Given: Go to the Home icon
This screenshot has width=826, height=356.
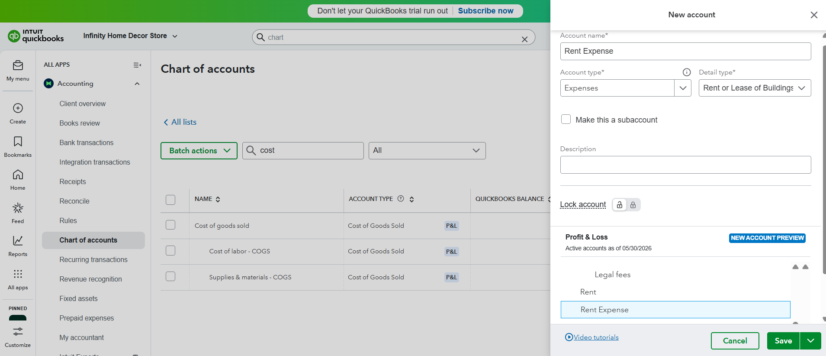Looking at the screenshot, I should coord(18,175).
